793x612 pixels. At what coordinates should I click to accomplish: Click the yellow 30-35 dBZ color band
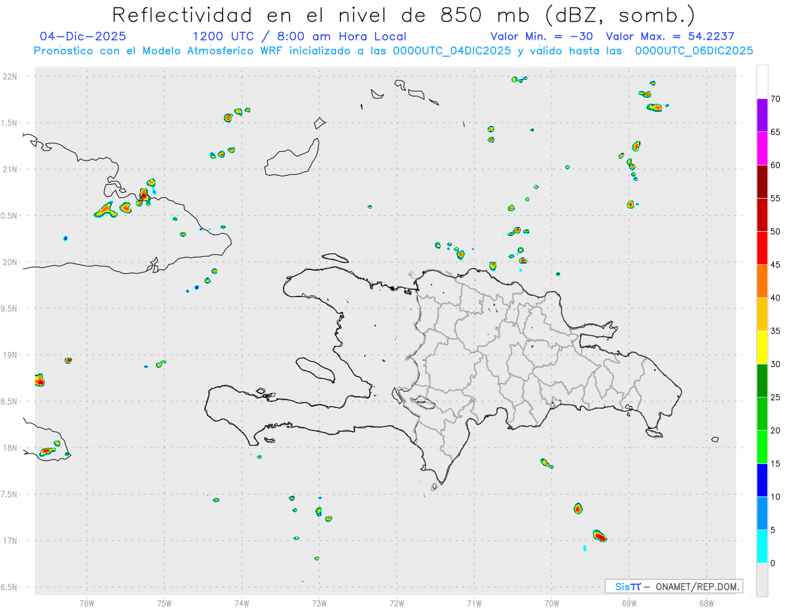(762, 347)
